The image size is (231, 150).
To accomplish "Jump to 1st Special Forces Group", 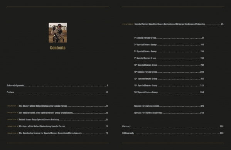I will tap(169, 38).
